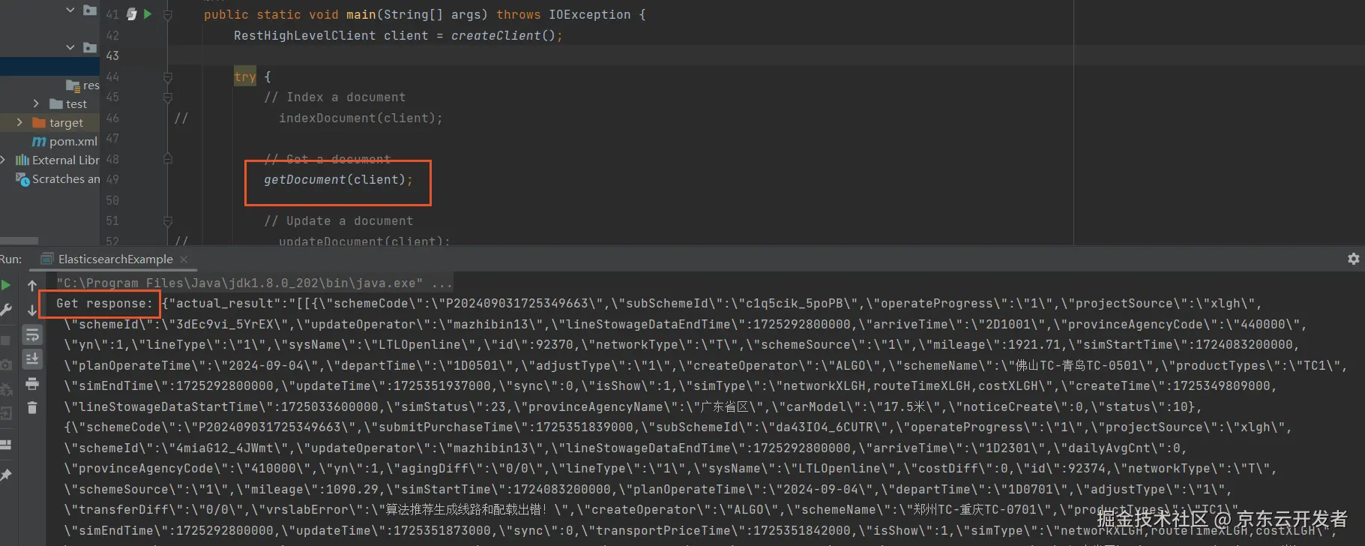
Task: Click the java.exe command line in console
Action: click(254, 283)
